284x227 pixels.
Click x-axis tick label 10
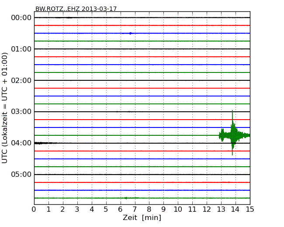point(178,210)
